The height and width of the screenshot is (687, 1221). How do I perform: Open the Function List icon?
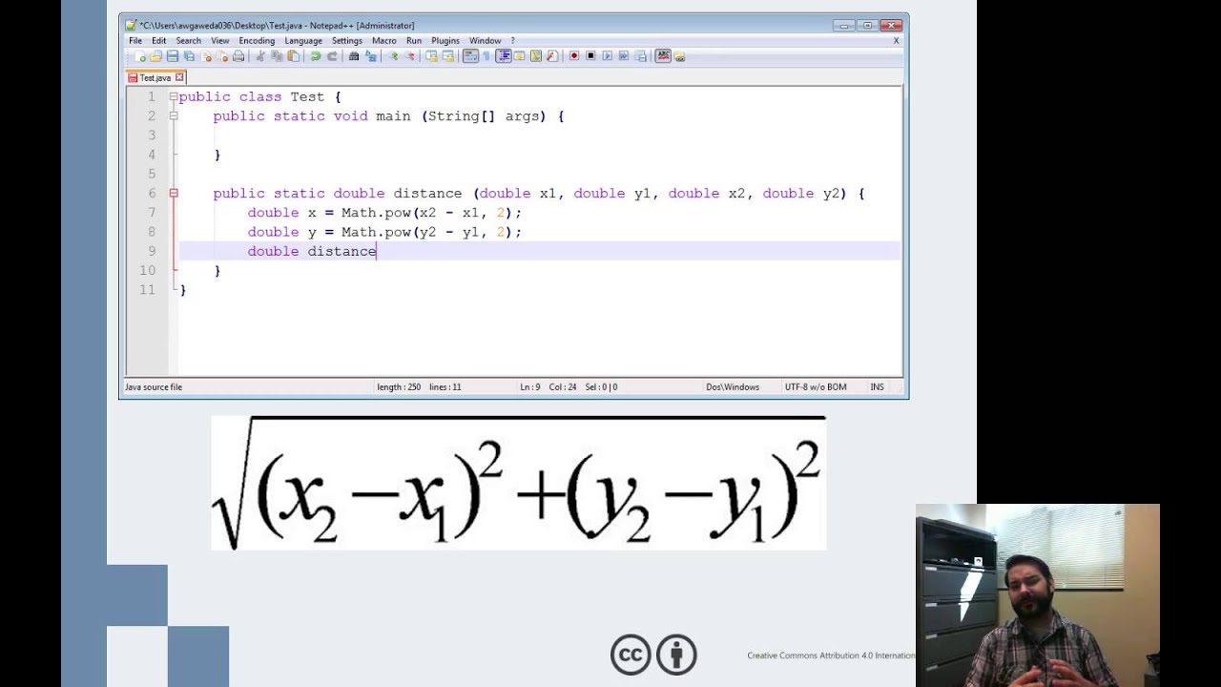pyautogui.click(x=552, y=56)
